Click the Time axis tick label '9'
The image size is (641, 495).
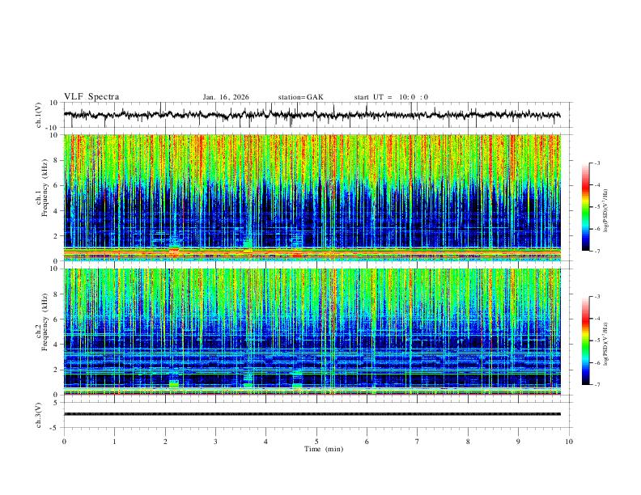(x=518, y=442)
